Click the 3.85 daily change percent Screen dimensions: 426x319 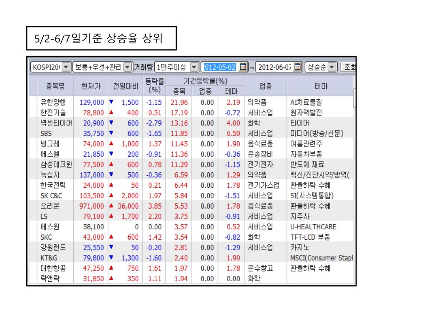(155, 206)
